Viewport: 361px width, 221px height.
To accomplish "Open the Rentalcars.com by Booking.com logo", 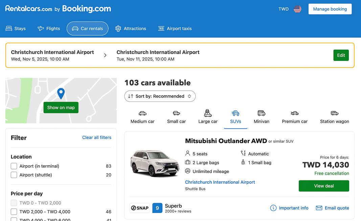I will point(58,9).
